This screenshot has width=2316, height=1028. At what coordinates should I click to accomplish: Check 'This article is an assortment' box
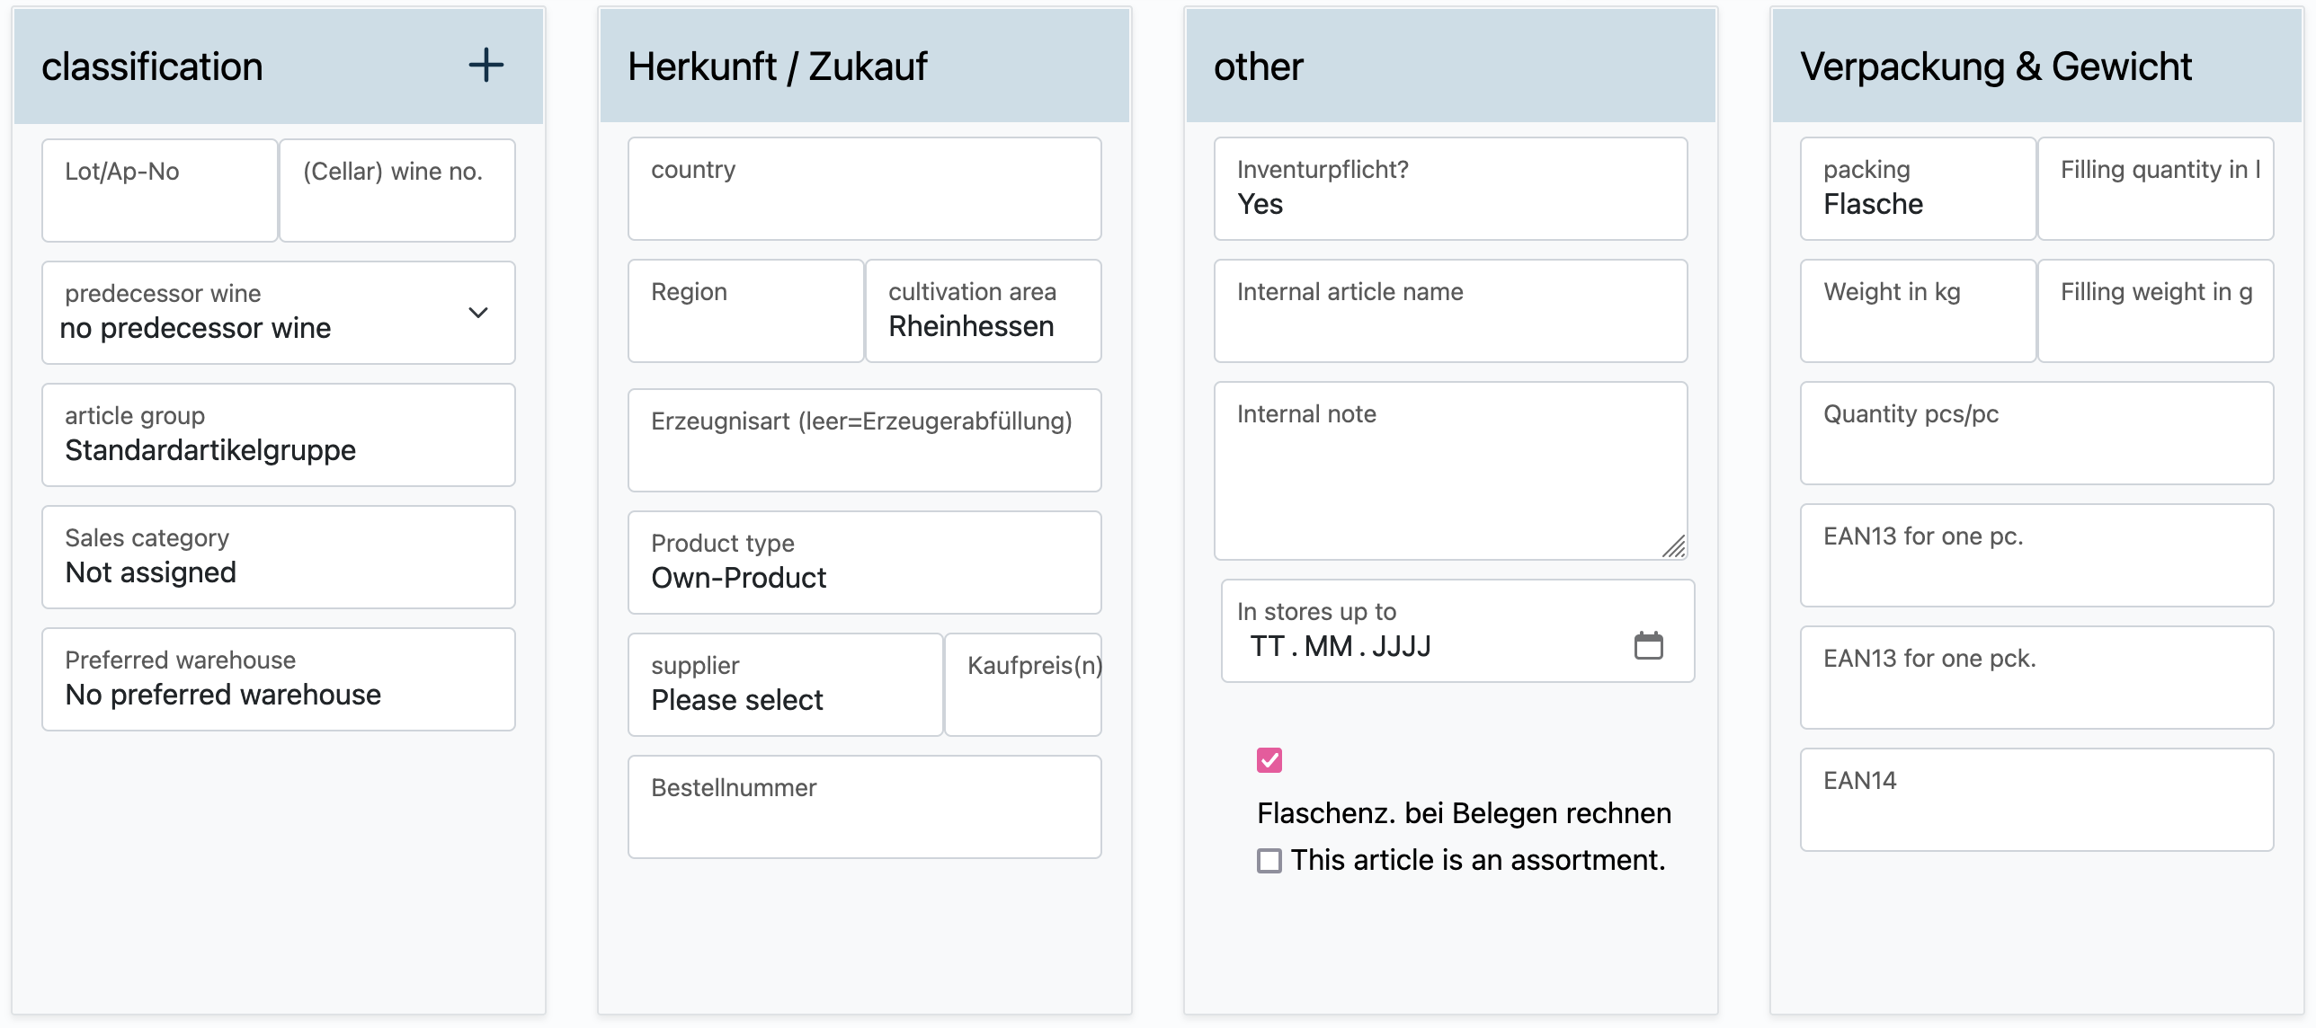pyautogui.click(x=1269, y=861)
